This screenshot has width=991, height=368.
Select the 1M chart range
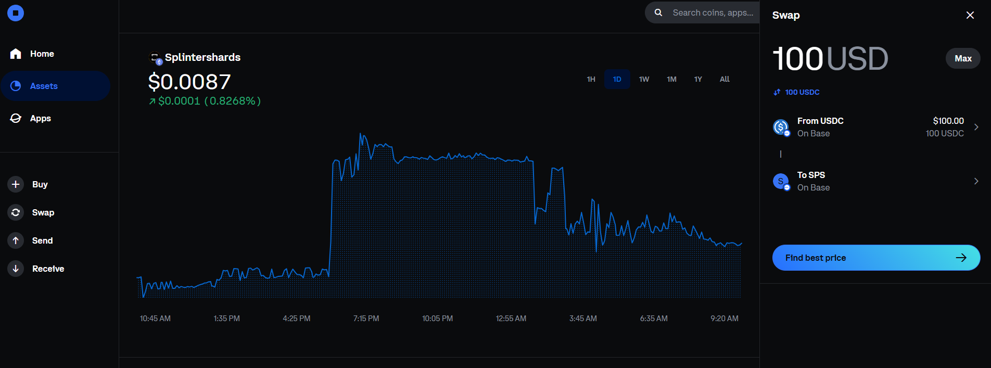672,79
